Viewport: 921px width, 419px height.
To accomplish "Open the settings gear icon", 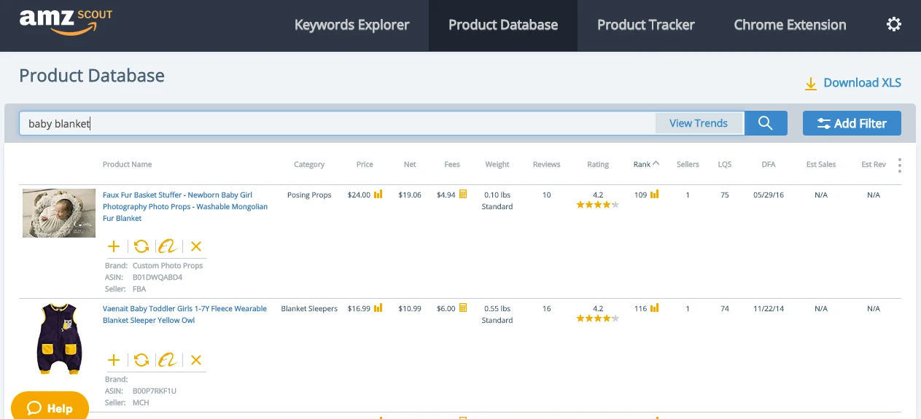I will coord(893,25).
